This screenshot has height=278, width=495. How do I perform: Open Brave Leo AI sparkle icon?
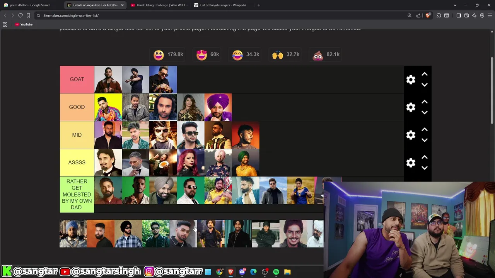(475, 15)
